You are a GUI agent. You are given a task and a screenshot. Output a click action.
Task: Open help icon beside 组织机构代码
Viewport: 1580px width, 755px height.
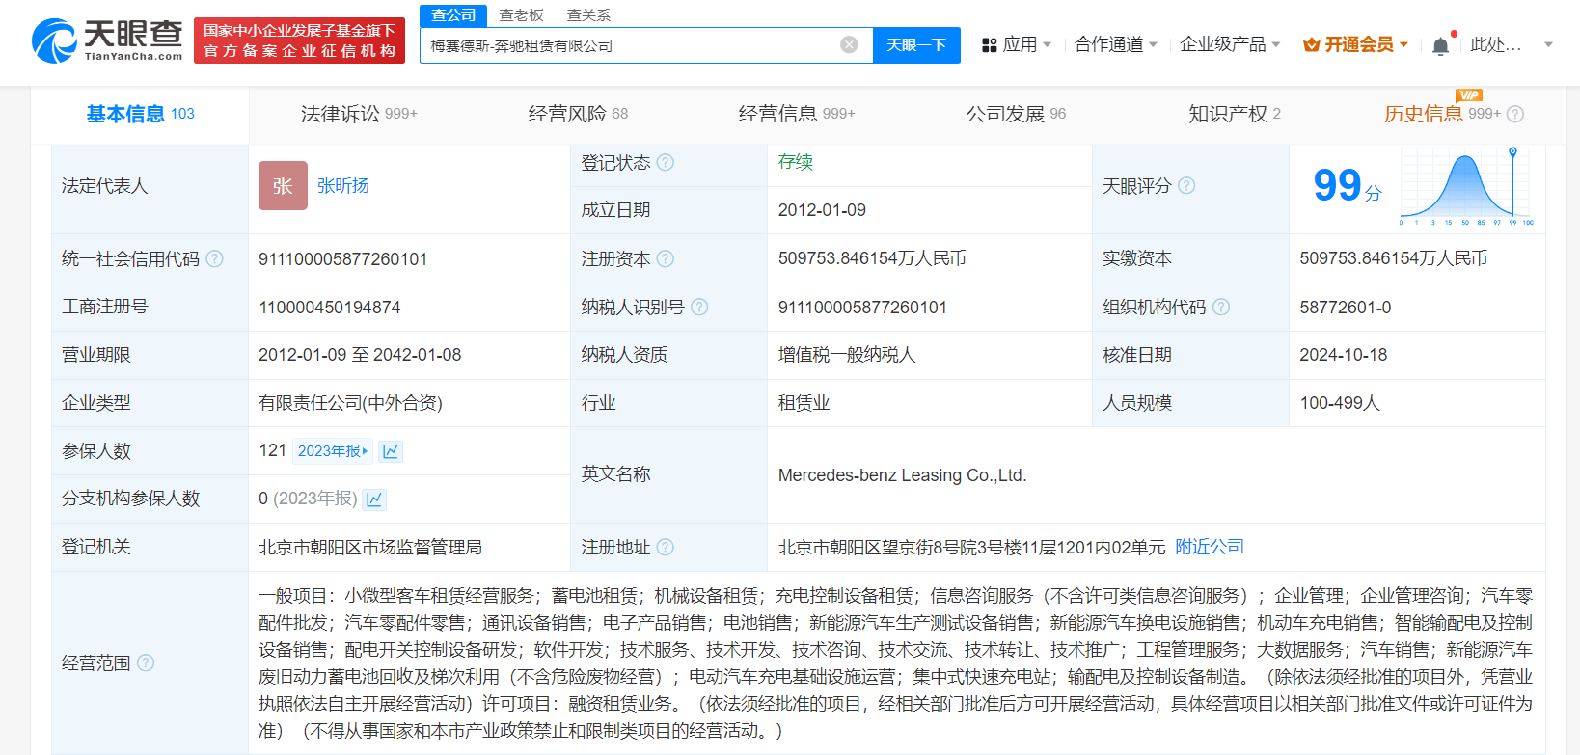[x=1221, y=307]
